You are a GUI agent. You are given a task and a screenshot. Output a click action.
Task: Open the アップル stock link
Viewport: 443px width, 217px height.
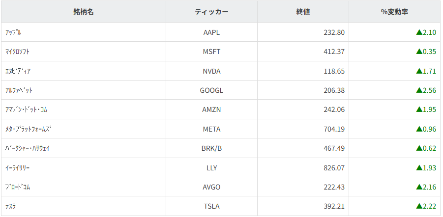pos(13,32)
